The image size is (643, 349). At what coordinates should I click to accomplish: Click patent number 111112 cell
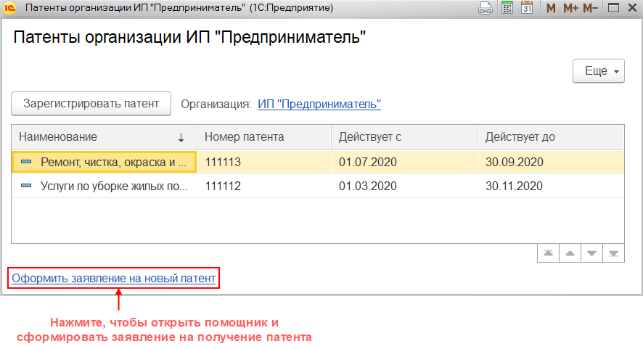coord(263,186)
